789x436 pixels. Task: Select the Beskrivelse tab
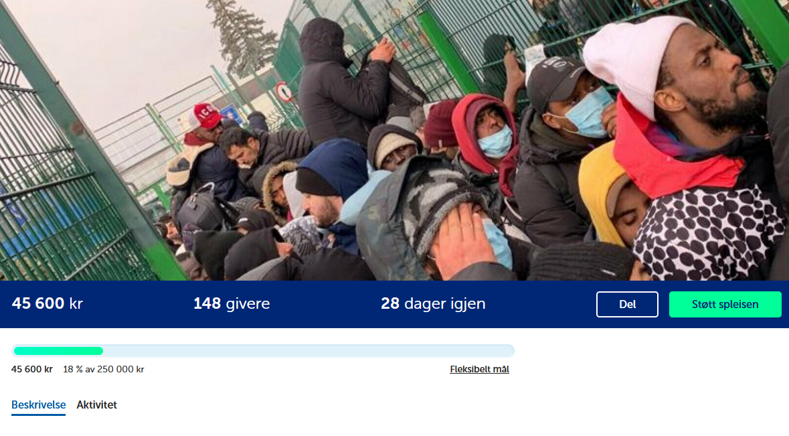pos(38,405)
